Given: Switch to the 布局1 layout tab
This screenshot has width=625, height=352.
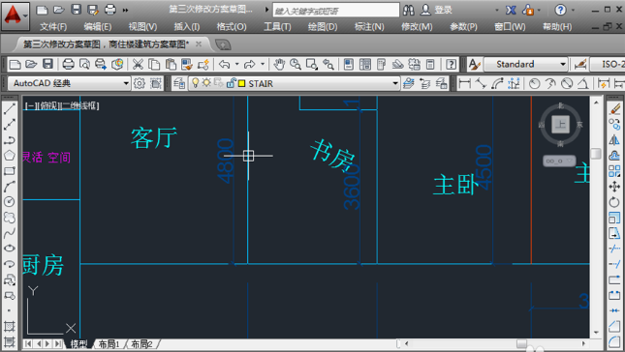Looking at the screenshot, I should 109,343.
